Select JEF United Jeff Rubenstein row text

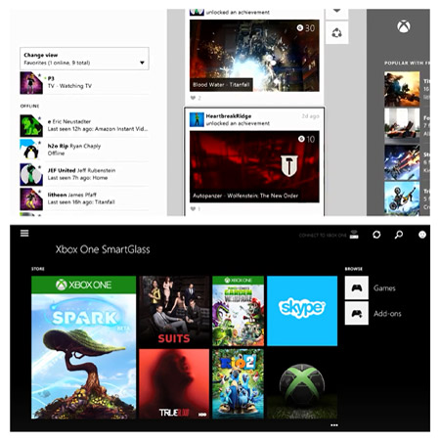pyautogui.click(x=81, y=174)
